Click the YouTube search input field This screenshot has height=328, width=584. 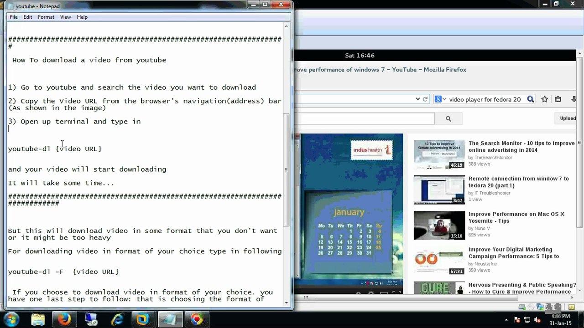364,118
